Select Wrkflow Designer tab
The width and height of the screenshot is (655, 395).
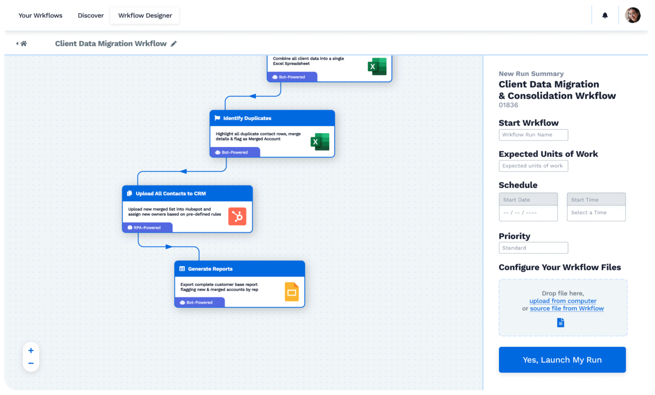(145, 15)
